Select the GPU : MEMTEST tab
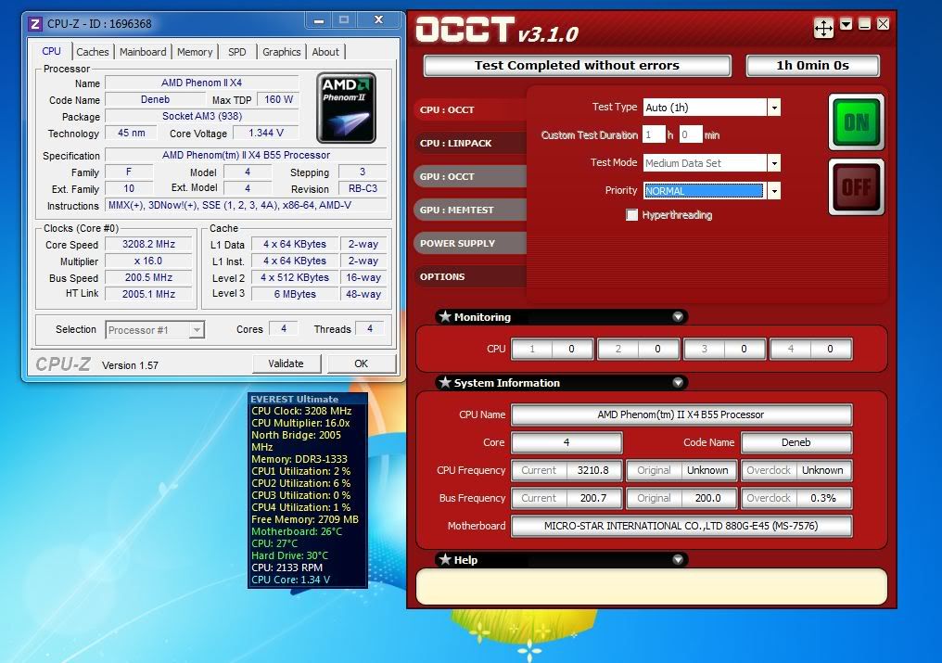 point(470,210)
